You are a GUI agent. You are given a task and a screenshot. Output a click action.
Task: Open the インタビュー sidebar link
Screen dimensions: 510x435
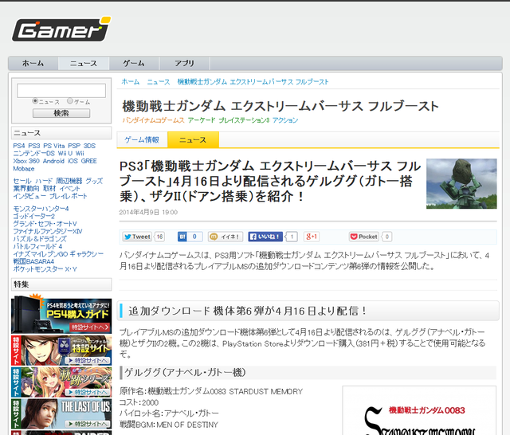[x=29, y=196]
